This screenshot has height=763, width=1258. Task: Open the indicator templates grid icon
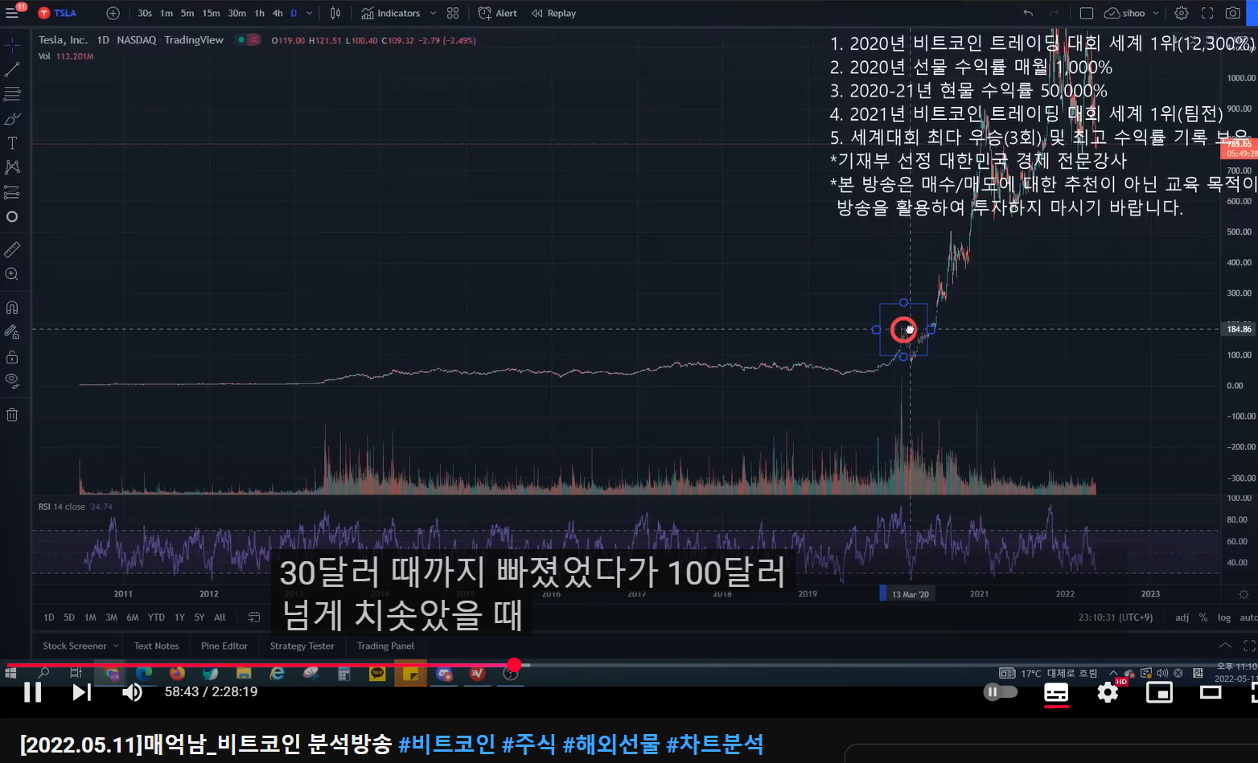453,13
